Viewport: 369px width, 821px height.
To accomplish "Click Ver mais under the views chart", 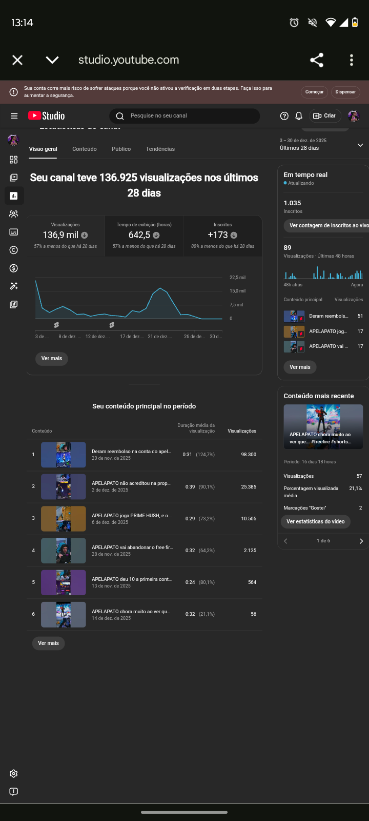I will (52, 359).
